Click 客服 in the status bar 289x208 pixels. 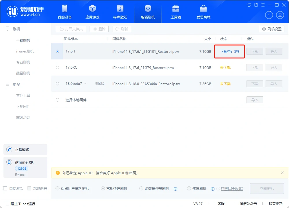pos(221,204)
